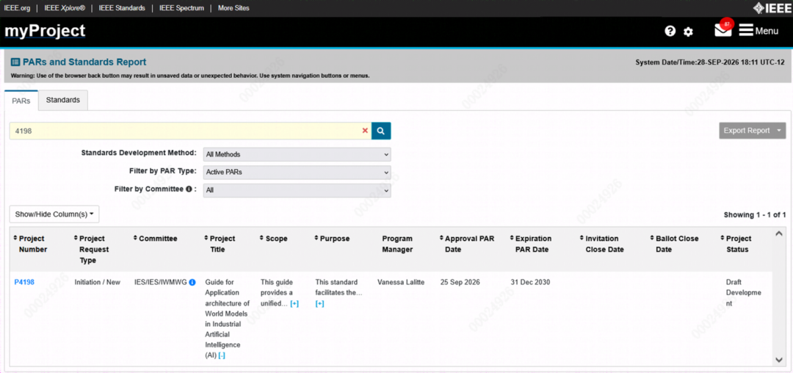
Task: Sort by Invitation Close Date column
Action: click(x=602, y=244)
